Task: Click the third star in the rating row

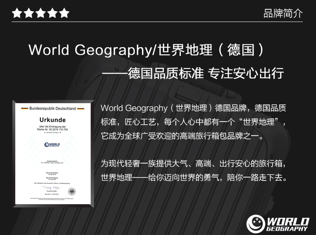Action: point(40,13)
